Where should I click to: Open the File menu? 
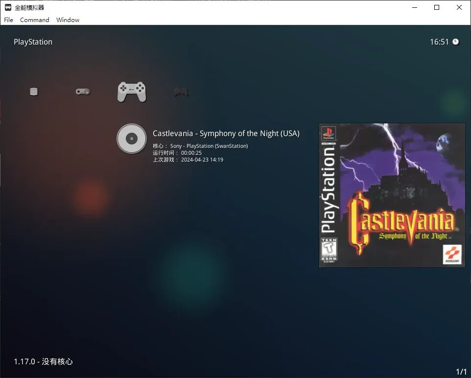pyautogui.click(x=8, y=20)
